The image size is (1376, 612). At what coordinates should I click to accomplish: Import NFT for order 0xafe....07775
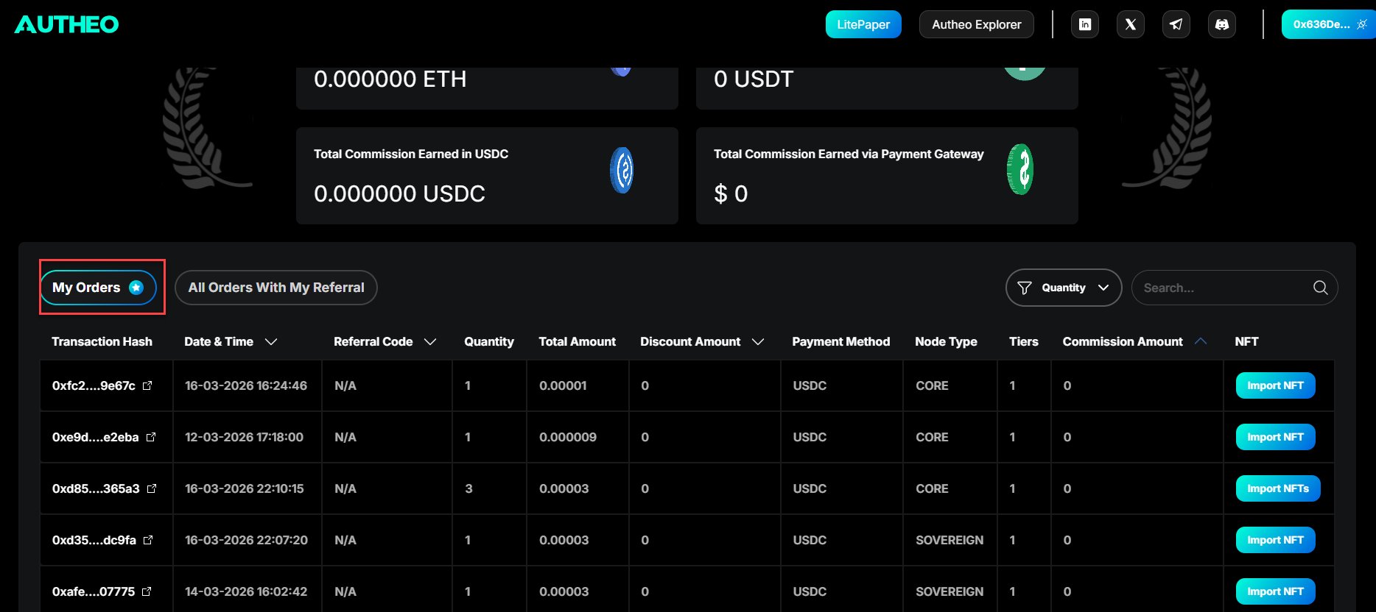(1275, 591)
